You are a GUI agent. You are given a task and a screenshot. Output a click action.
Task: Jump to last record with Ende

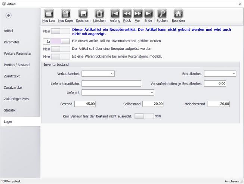[x=148, y=14]
